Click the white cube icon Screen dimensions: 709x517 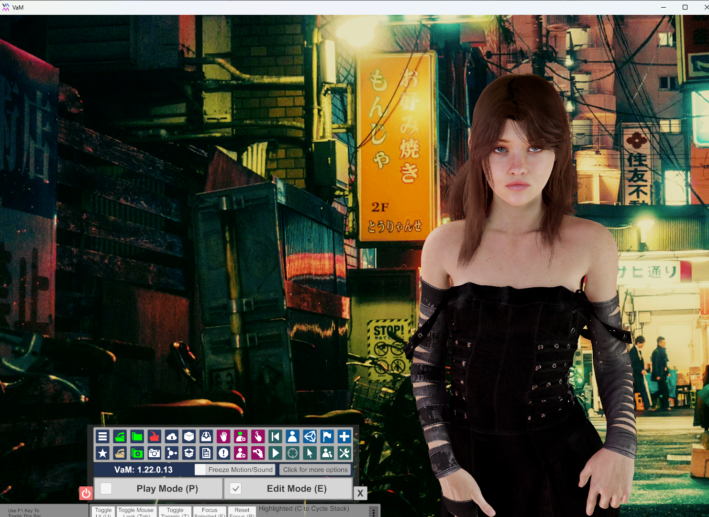pyautogui.click(x=189, y=436)
